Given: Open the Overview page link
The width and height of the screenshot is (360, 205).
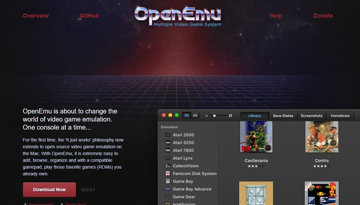Looking at the screenshot, I should [36, 15].
